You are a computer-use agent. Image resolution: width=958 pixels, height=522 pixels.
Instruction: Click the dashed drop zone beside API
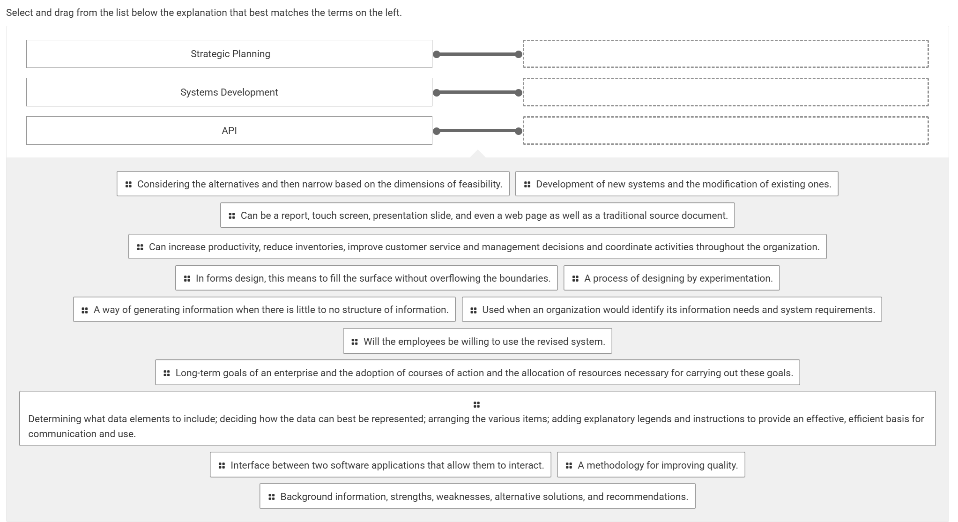coord(725,130)
